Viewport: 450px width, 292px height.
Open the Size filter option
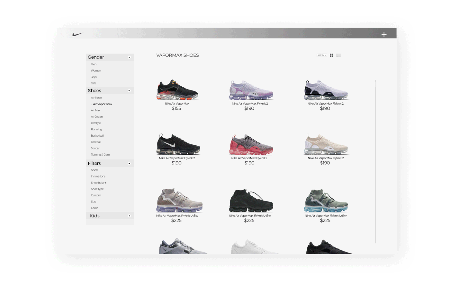click(x=94, y=202)
